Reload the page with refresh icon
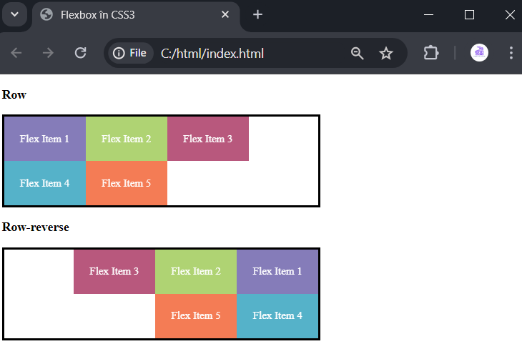Screen dimensions: 522x344 pyautogui.click(x=80, y=53)
